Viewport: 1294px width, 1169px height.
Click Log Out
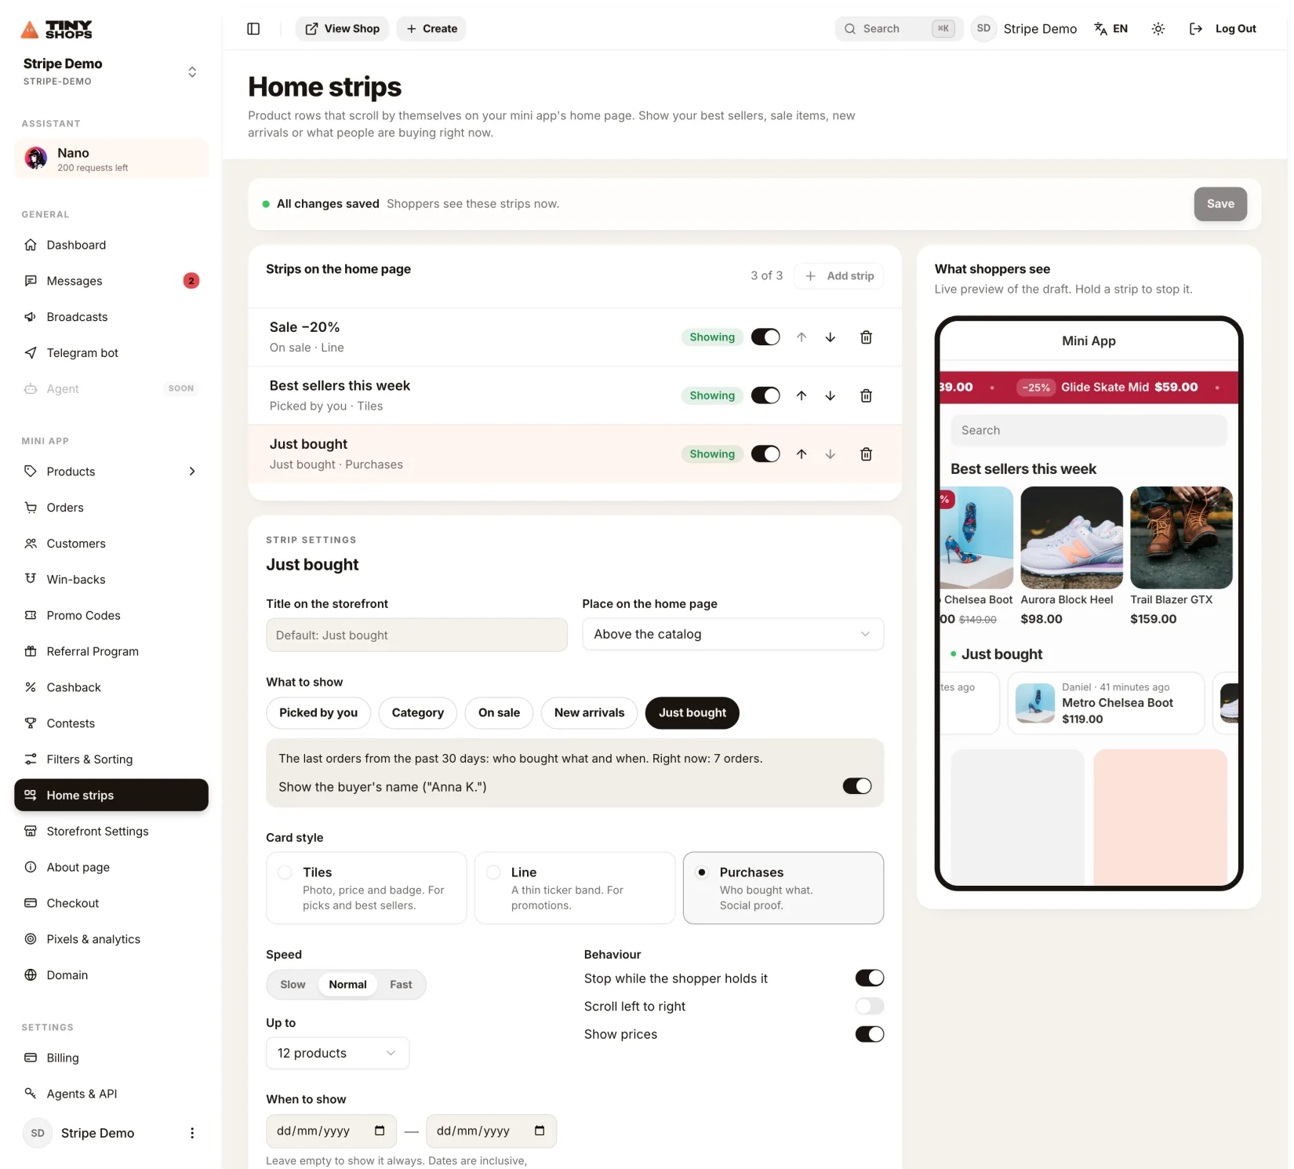1223,29
